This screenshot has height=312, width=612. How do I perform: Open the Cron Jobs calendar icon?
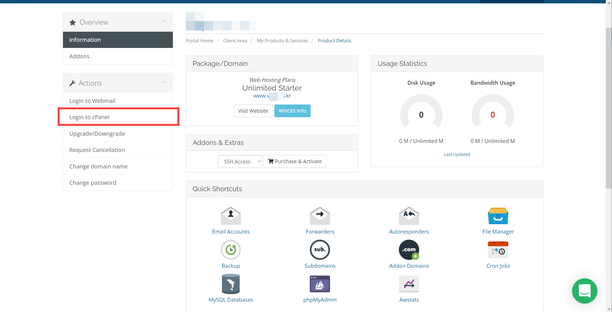[x=498, y=249]
